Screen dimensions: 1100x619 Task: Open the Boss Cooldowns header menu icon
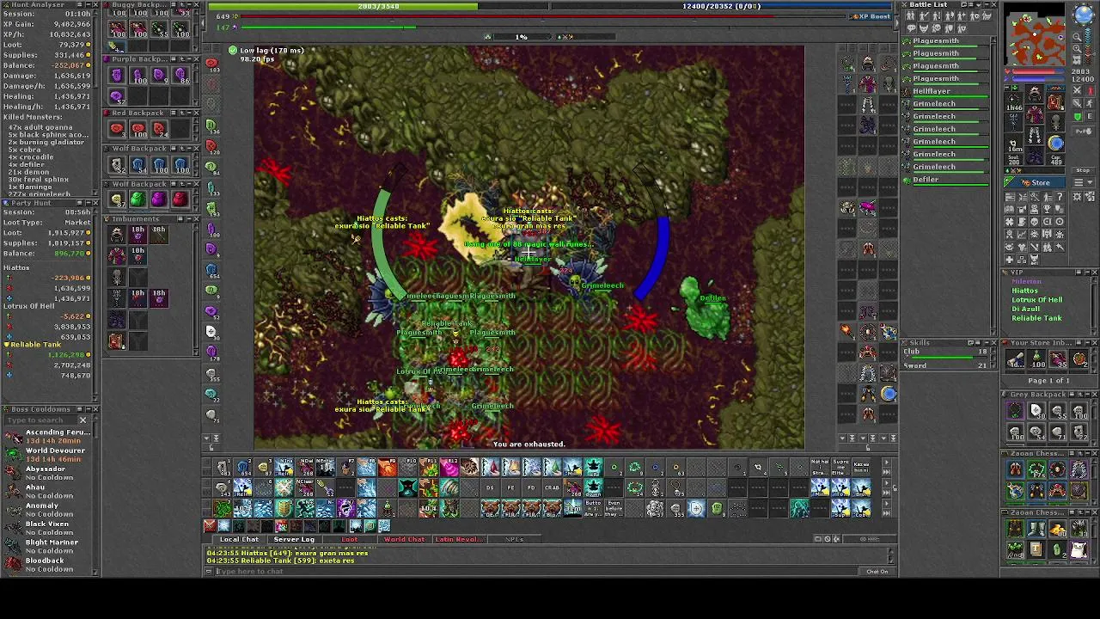click(x=80, y=409)
